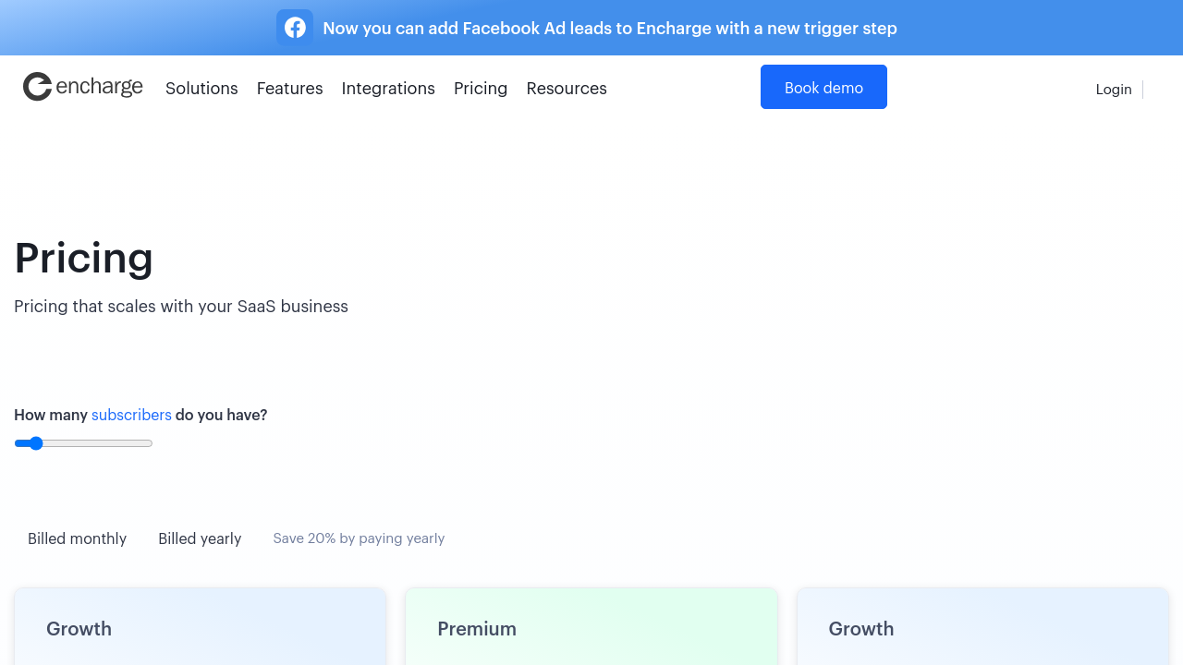Click the Save 20% by paying yearly note
Image resolution: width=1183 pixels, height=665 pixels.
359,538
